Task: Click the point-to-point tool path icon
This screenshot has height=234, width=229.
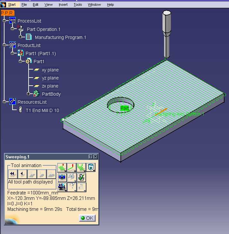Action: pyautogui.click(x=72, y=168)
